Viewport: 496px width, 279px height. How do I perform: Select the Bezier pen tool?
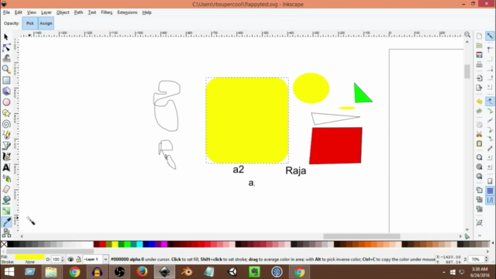click(6, 146)
